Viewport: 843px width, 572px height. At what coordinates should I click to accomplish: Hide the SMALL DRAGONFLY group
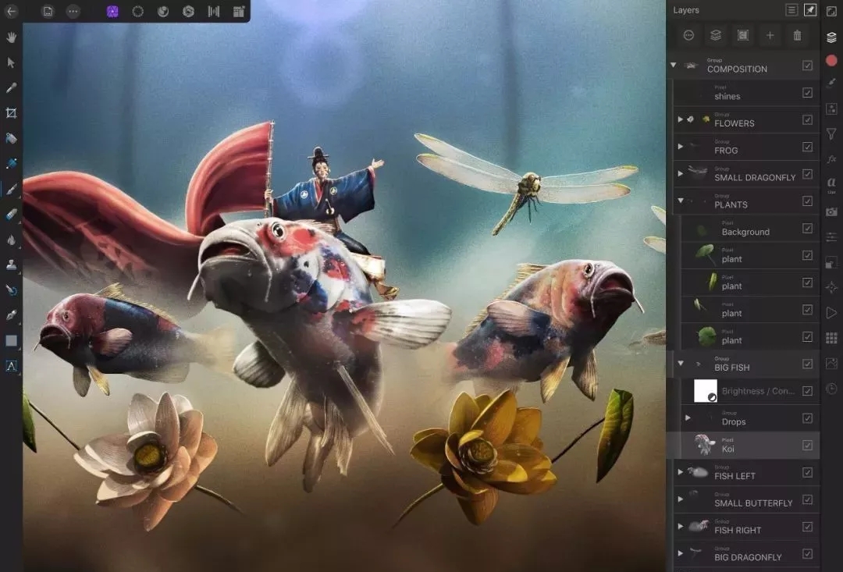(807, 174)
